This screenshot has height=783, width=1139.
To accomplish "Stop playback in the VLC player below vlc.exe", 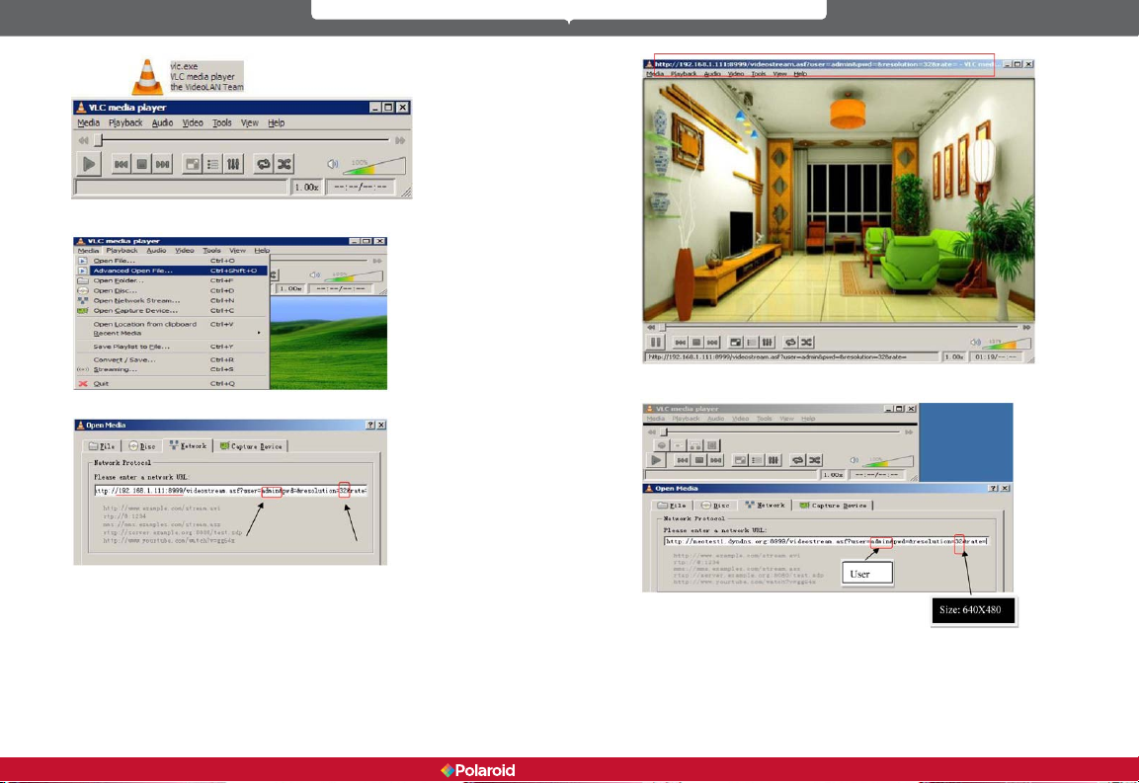I will point(141,164).
